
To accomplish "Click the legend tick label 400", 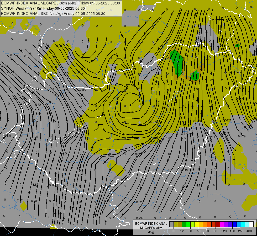I will click(249, 231).
